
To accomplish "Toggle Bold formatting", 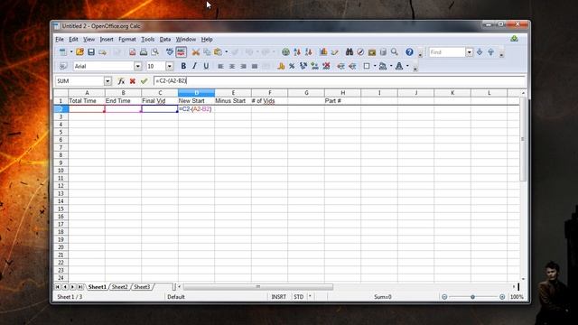I will click(183, 66).
